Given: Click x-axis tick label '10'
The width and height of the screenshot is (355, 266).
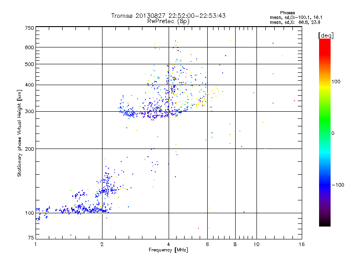Looking at the screenshot, I should point(256,244).
